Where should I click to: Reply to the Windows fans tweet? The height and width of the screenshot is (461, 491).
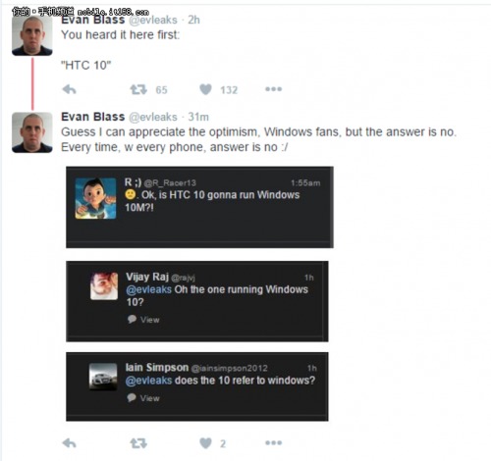[69, 443]
